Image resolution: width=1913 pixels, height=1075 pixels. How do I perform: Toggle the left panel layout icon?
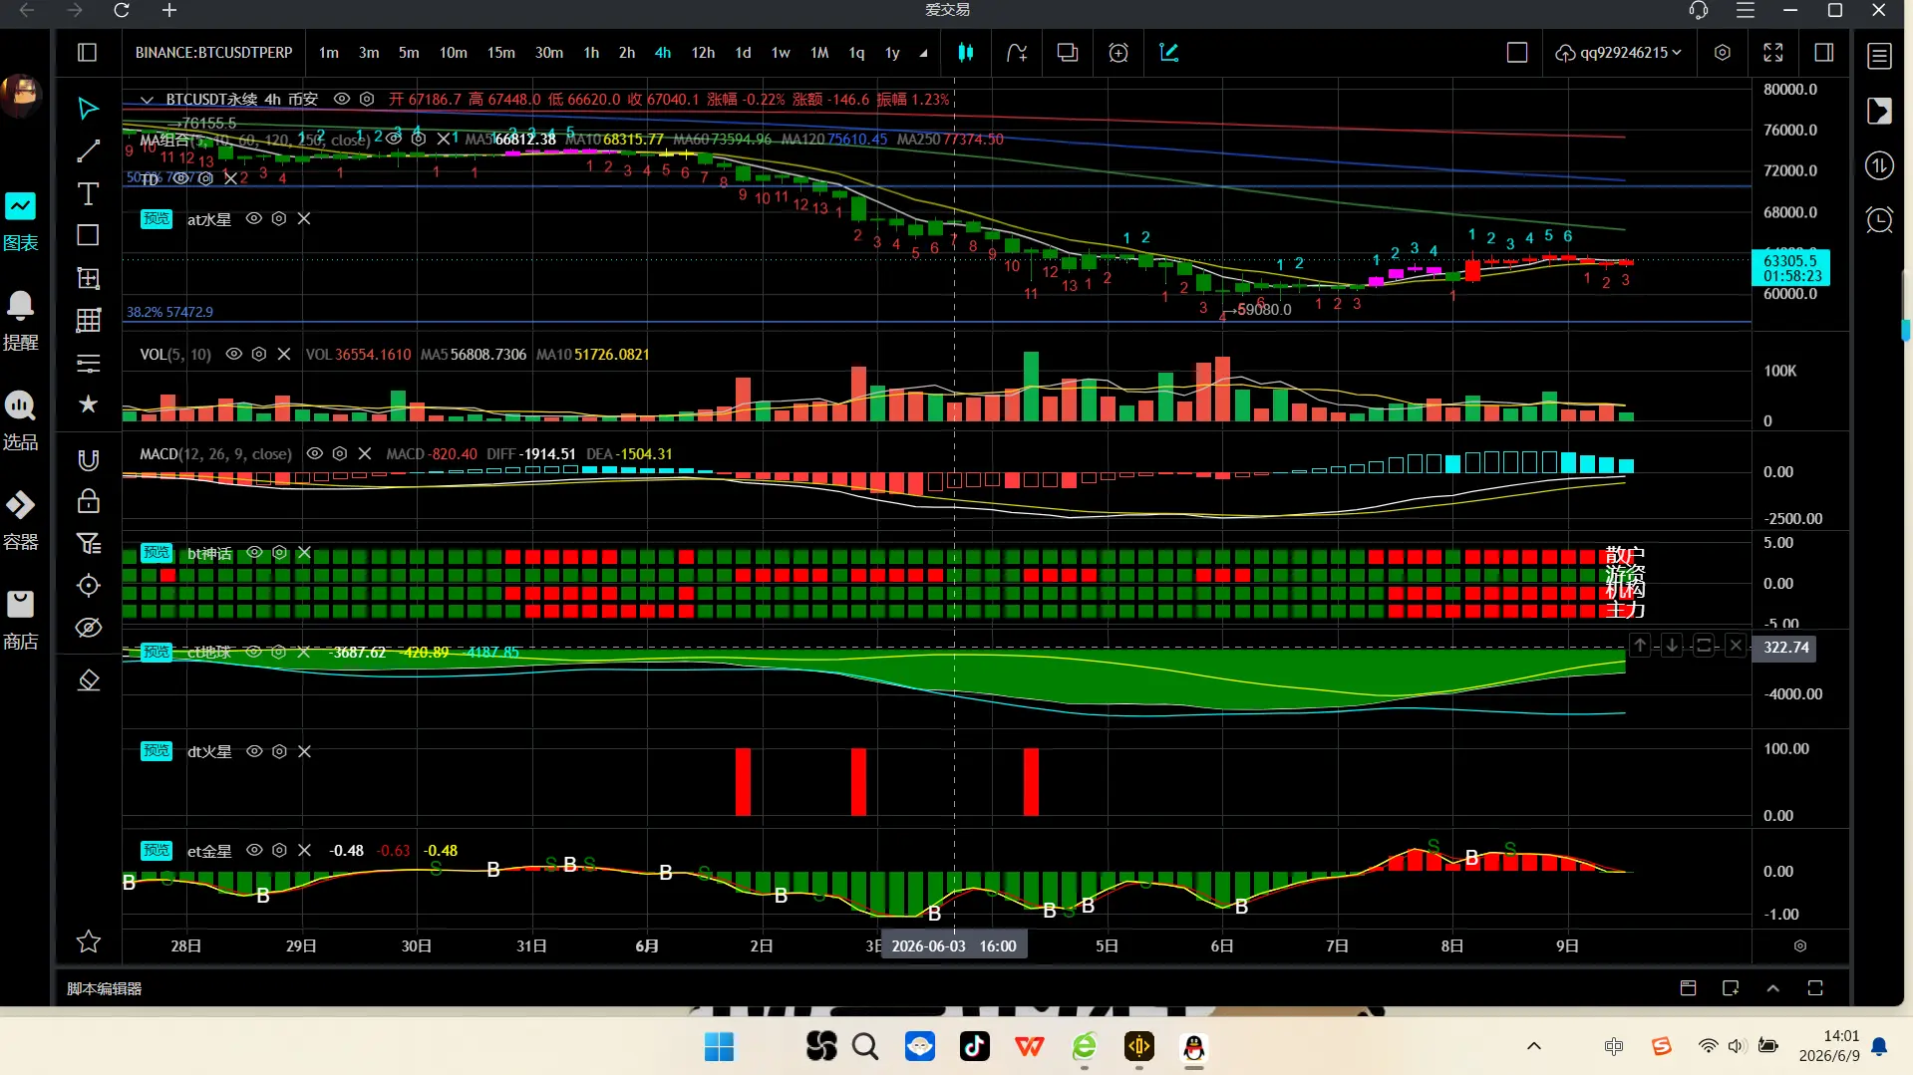click(87, 53)
